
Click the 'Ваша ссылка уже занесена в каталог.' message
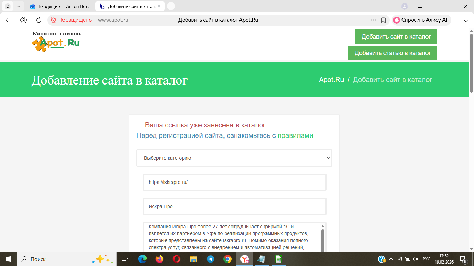206,125
